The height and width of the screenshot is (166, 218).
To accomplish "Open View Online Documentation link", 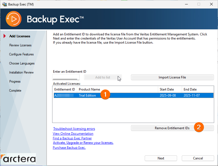I will [x=73, y=134].
